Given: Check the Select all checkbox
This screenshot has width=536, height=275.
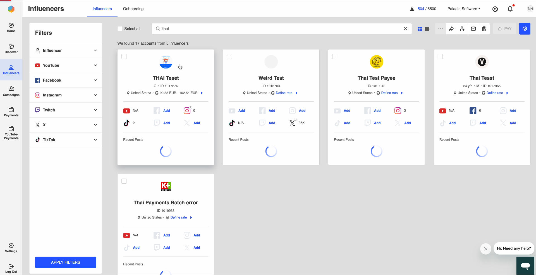Looking at the screenshot, I should (120, 29).
